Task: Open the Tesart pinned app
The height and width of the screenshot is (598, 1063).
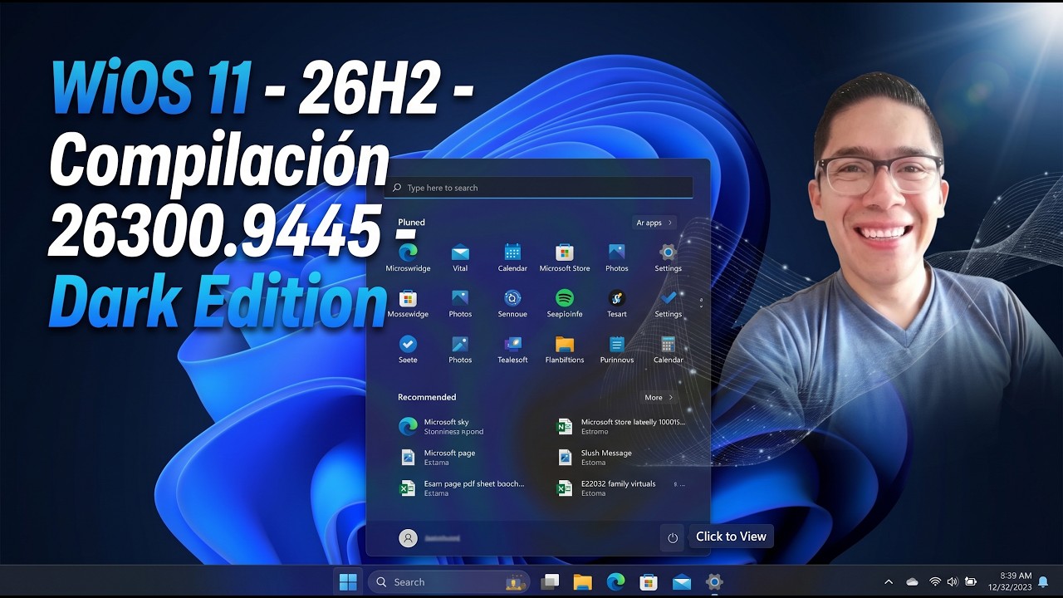Action: [x=616, y=303]
